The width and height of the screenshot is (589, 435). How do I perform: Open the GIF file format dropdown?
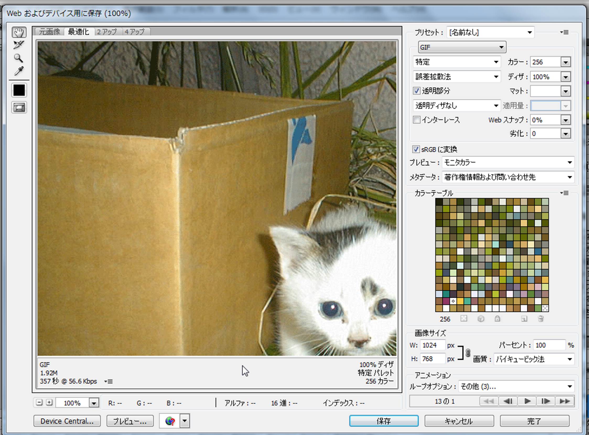coord(462,47)
